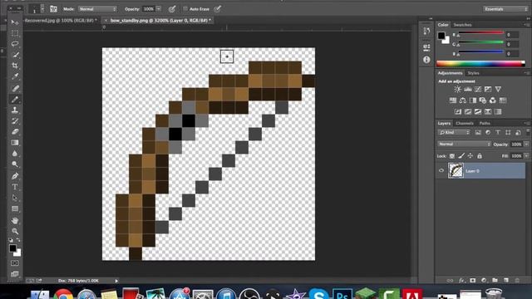Add a Curves adjustment
This screenshot has height=299, width=532.
pos(478,89)
